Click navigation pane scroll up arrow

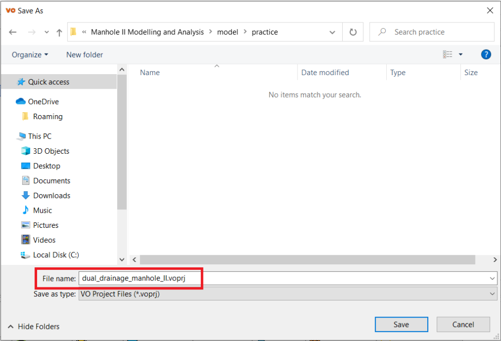[x=122, y=69]
